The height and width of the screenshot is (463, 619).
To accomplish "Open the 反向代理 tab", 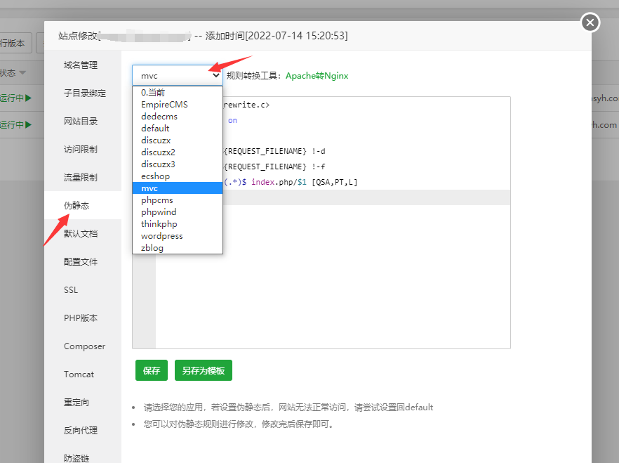I will pos(81,431).
